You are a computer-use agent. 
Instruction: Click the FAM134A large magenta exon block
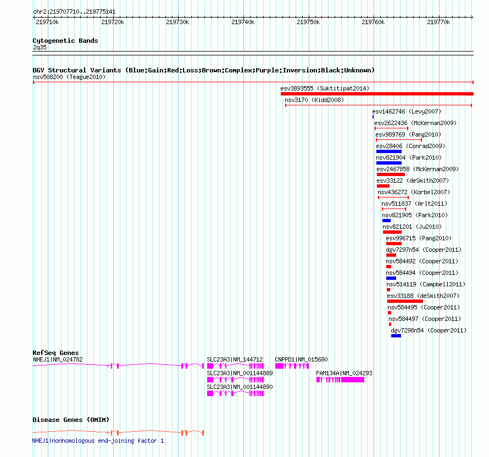coord(352,380)
